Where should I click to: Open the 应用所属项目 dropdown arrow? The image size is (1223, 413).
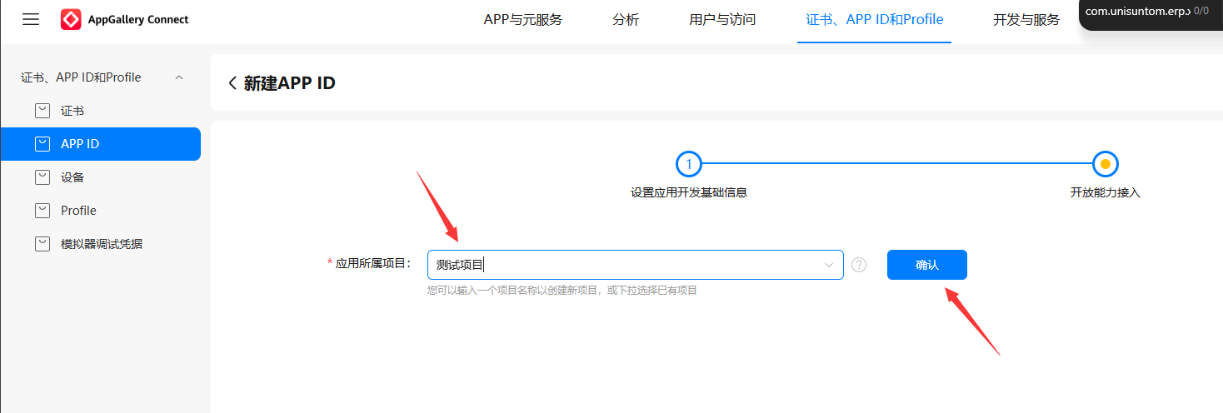[x=829, y=265]
